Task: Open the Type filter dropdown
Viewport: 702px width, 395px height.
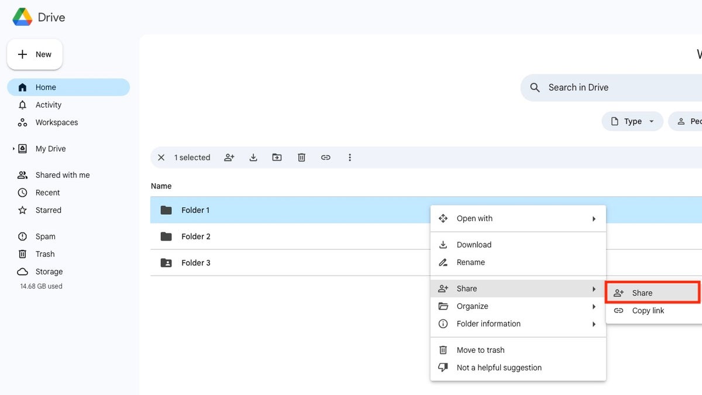Action: point(632,121)
